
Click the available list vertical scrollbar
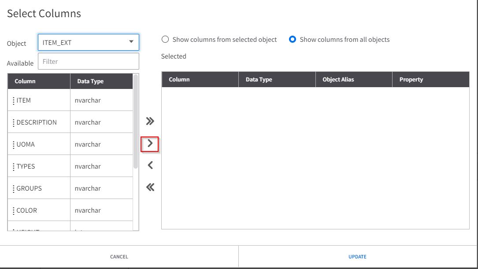[136, 121]
